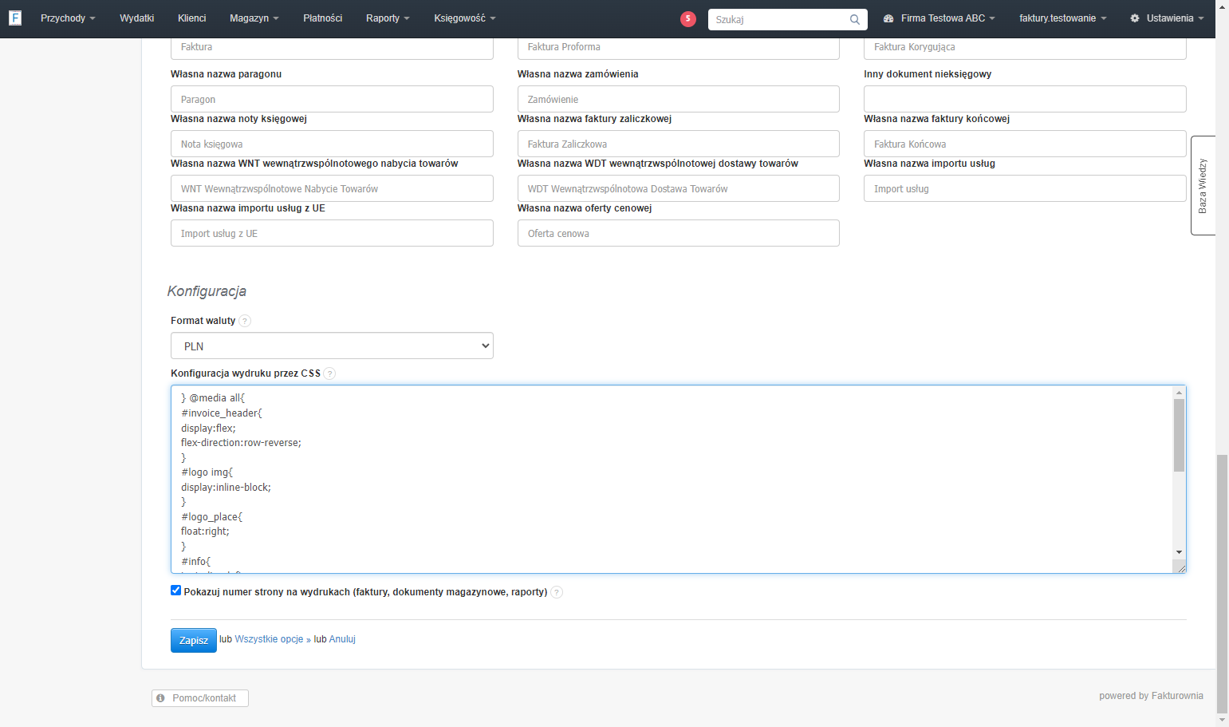Expand the Przychody menu
The width and height of the screenshot is (1229, 727).
68,18
